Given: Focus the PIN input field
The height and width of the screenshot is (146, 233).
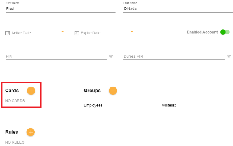Looking at the screenshot, I should point(56,57).
